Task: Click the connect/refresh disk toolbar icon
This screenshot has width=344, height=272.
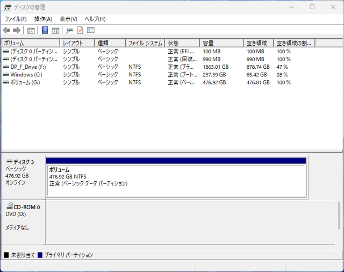Action: coord(69,31)
